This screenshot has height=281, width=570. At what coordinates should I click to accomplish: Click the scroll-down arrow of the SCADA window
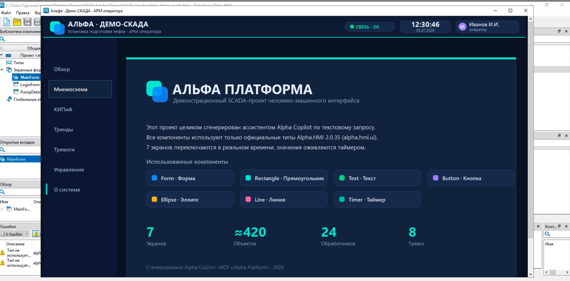(x=530, y=274)
